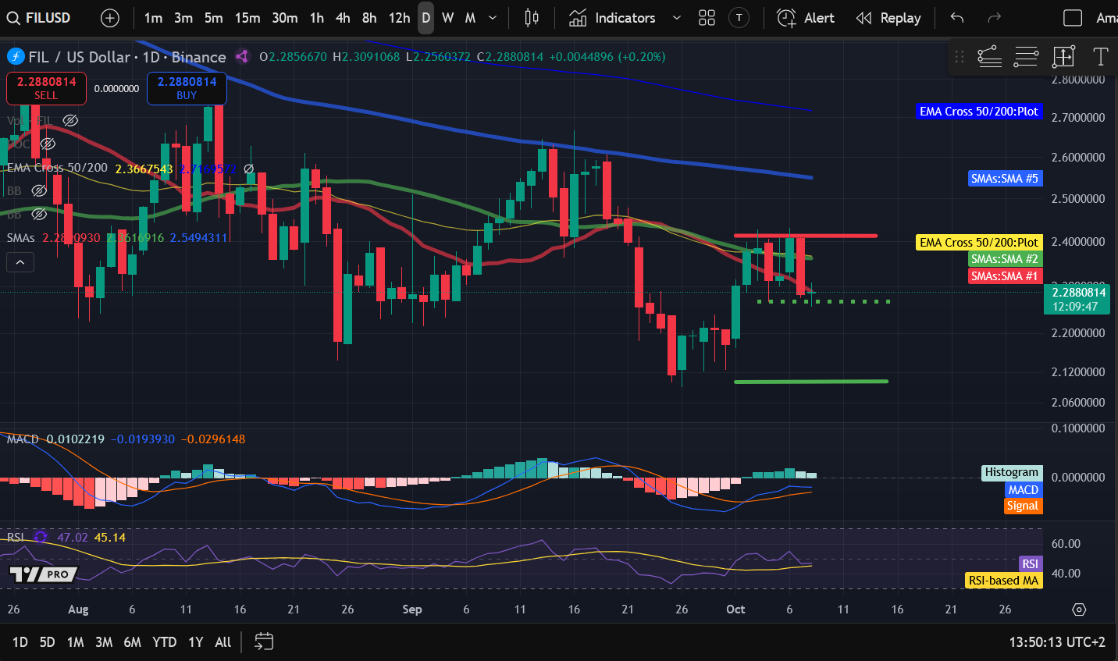This screenshot has height=661, width=1118.
Task: Switch to the 8h timeframe
Action: coord(369,18)
